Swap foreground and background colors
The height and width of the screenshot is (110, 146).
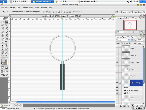(x=7, y=59)
